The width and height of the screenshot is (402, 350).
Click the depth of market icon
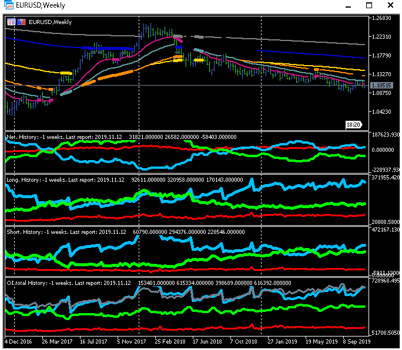[x=11, y=22]
